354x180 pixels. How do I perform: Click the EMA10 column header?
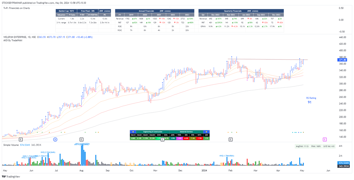133,135
